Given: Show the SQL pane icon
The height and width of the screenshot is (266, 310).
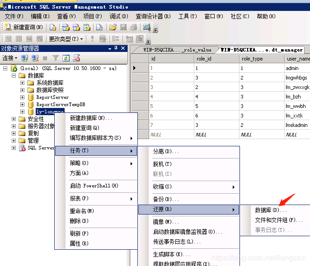Looking at the screenshot, I should (29, 38).
